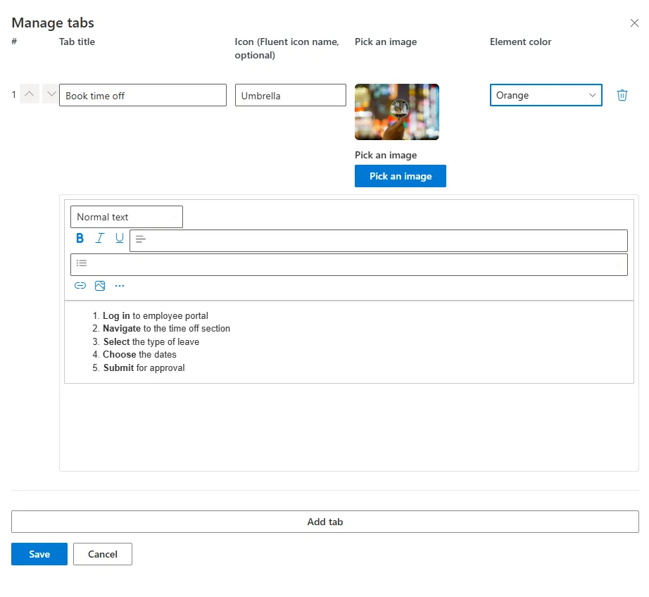Move the tab down with the arrow
This screenshot has height=597, width=649.
50,94
